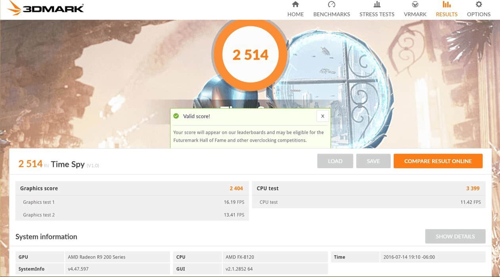Click the Time Spy result title
This screenshot has width=500, height=277.
click(67, 164)
